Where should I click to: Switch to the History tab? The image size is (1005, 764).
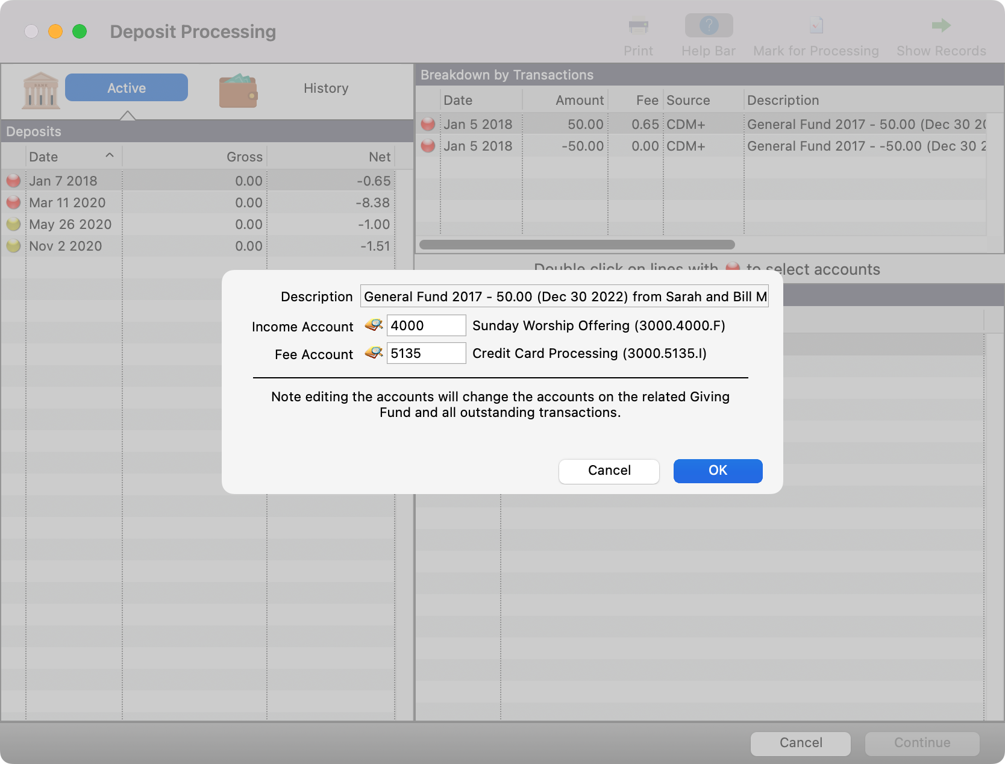click(326, 88)
